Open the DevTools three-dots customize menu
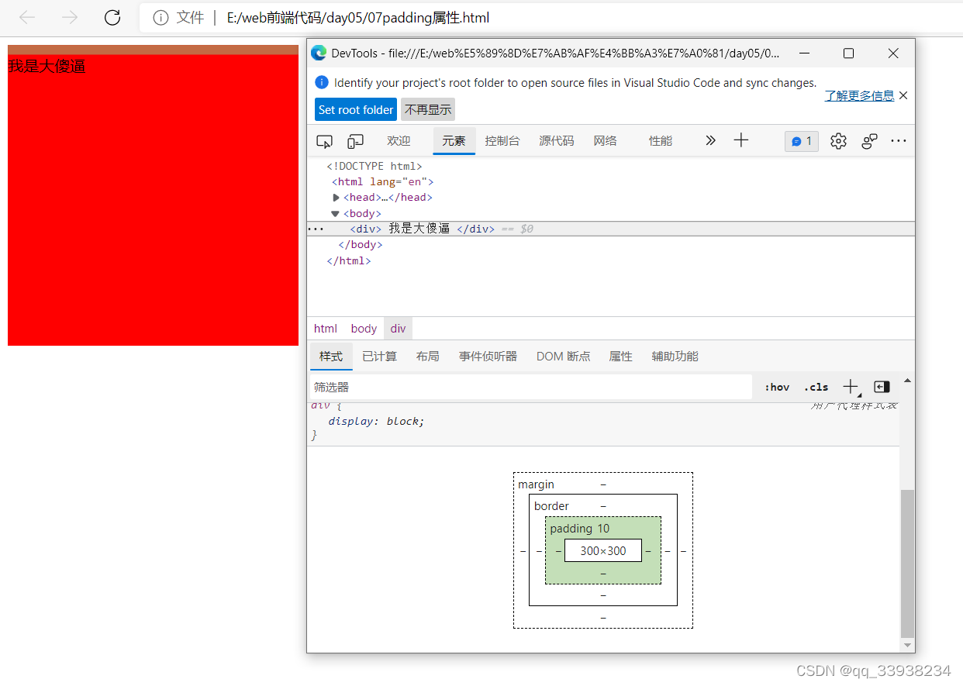Viewport: 963px width, 686px height. click(x=899, y=141)
